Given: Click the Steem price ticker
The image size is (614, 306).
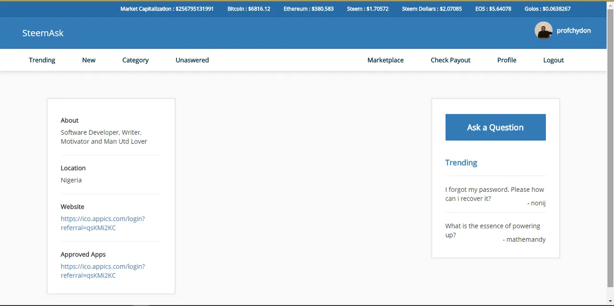Looking at the screenshot, I should (367, 9).
